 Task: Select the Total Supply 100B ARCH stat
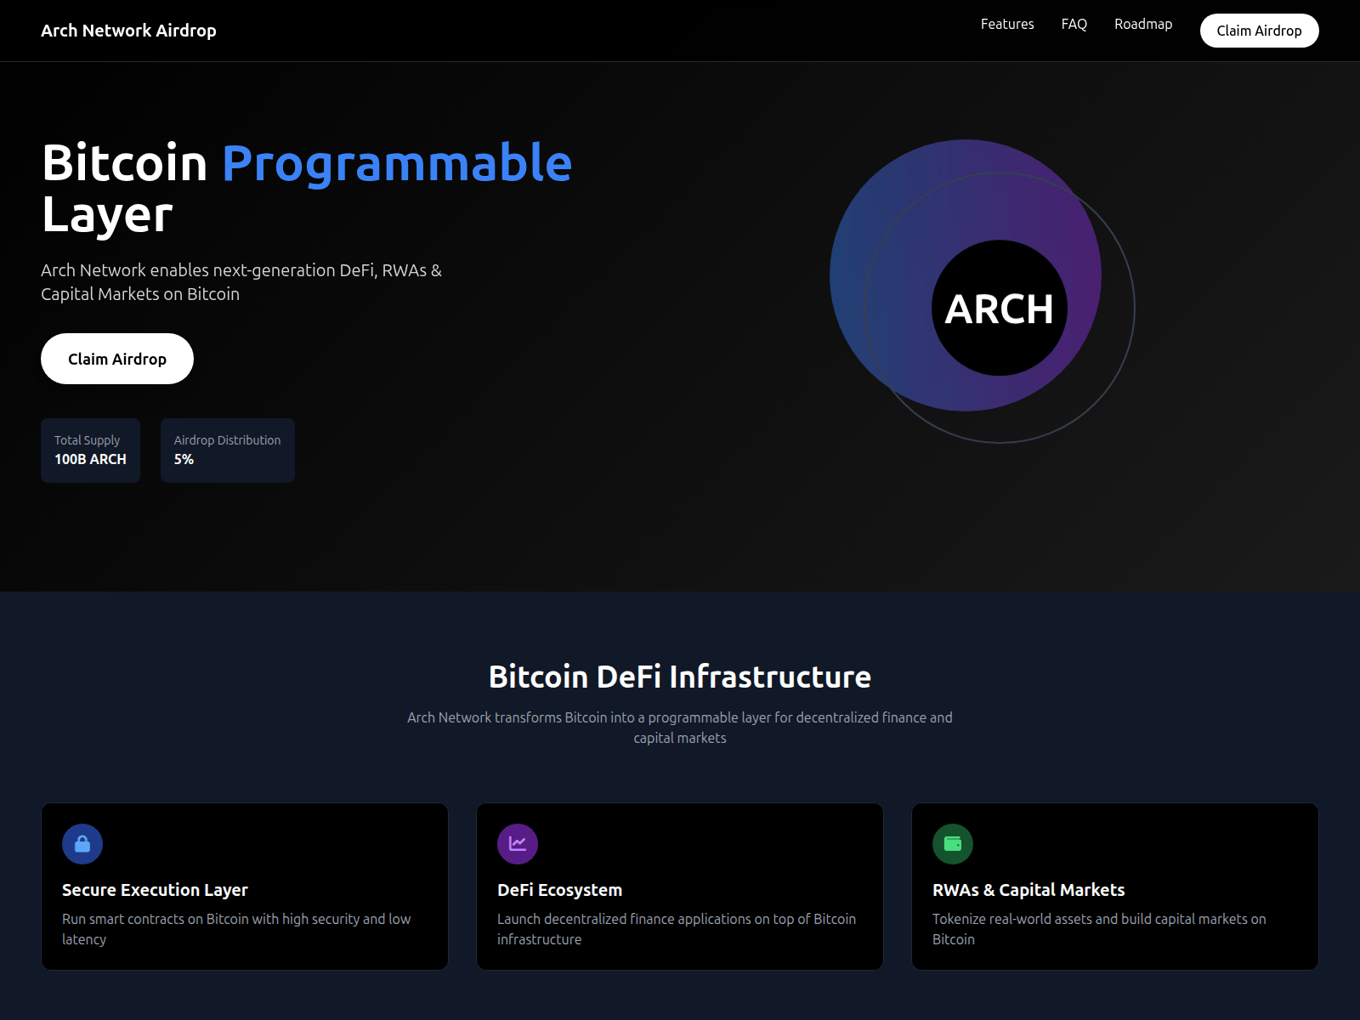click(x=90, y=450)
